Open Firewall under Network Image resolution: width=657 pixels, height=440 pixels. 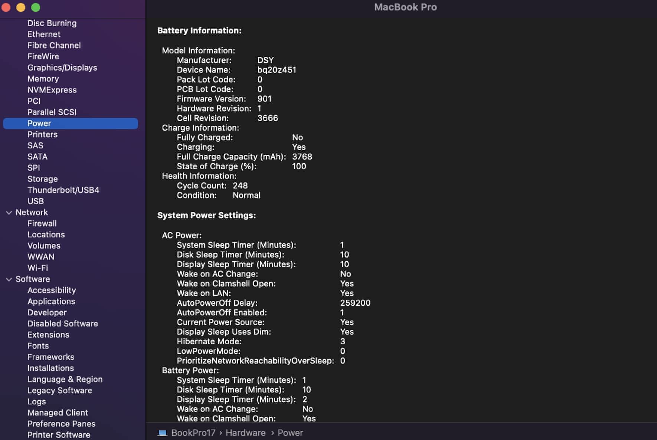coord(42,223)
